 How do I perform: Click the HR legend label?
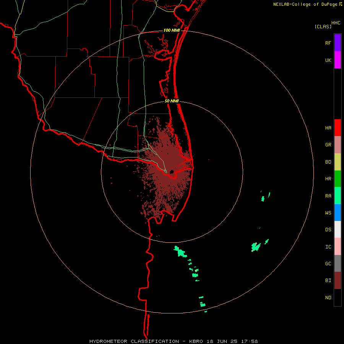(328, 179)
